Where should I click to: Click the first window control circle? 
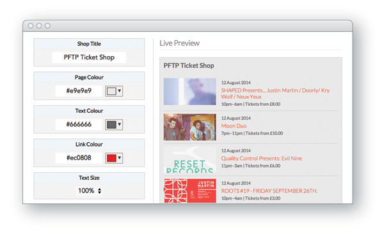point(31,26)
